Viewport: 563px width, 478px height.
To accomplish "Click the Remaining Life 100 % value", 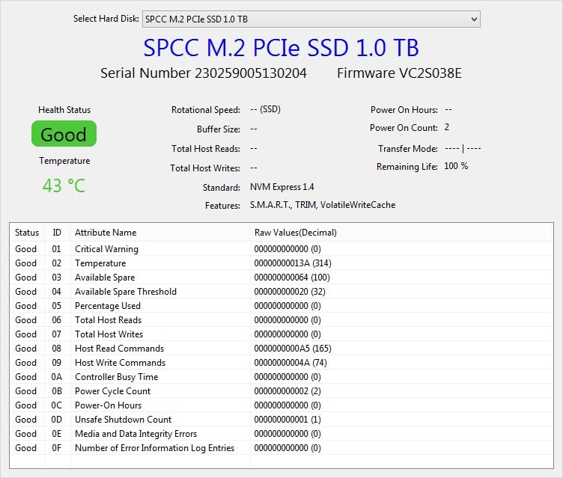I will (456, 166).
